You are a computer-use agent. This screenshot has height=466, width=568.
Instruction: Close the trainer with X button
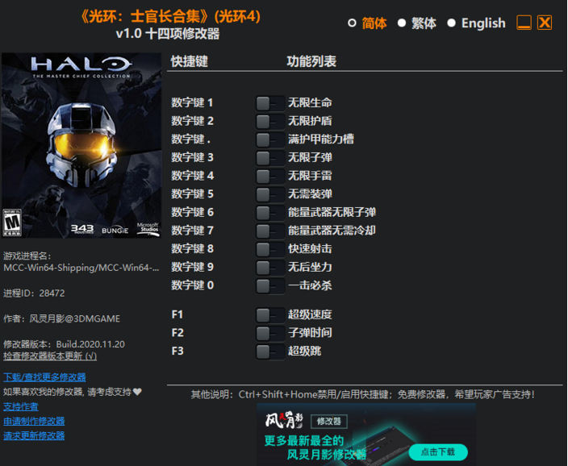(x=545, y=23)
